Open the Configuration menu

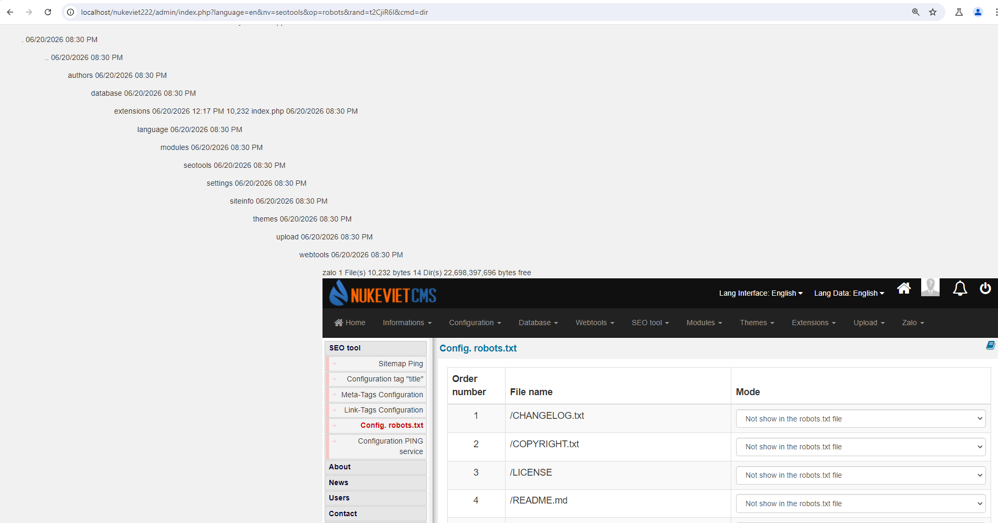pos(475,323)
